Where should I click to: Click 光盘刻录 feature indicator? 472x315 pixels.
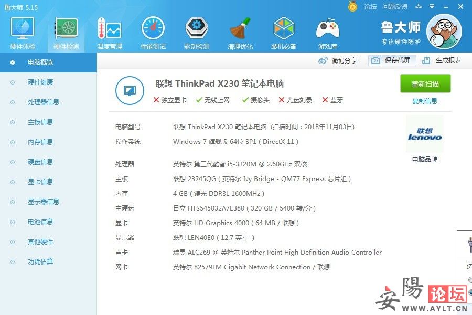pos(295,100)
